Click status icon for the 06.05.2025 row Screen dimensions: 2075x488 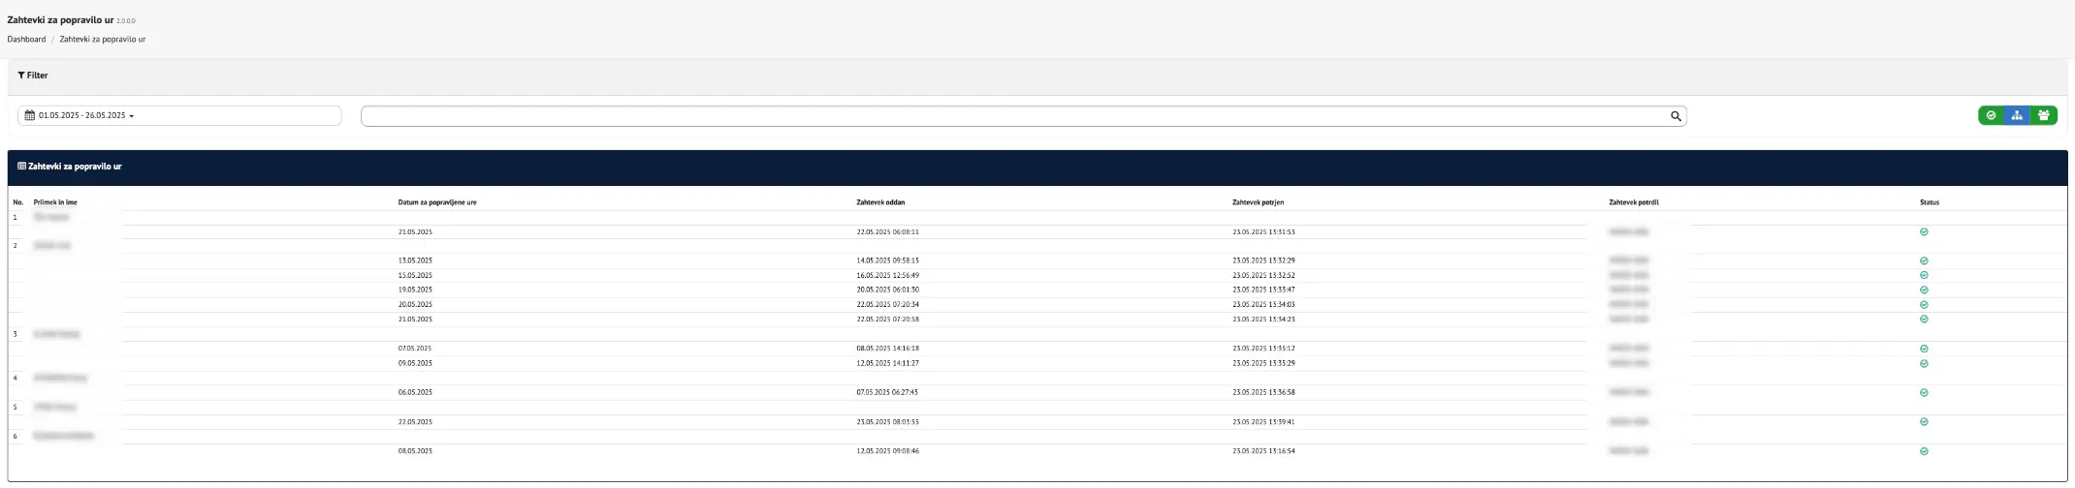tap(1924, 393)
